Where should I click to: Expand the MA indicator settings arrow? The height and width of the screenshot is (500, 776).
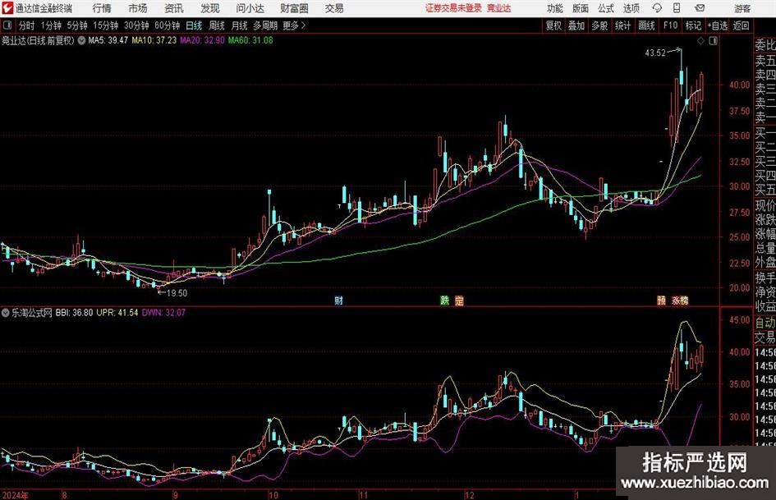click(80, 39)
